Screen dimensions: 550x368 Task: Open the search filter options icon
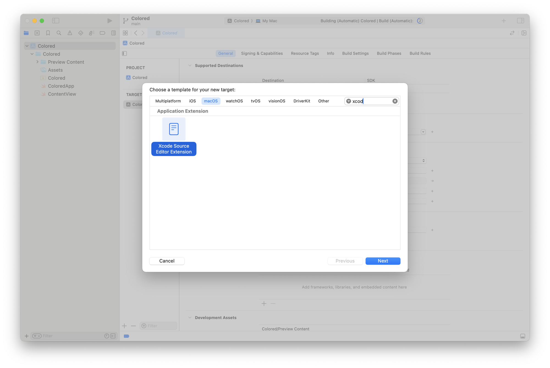click(x=348, y=101)
